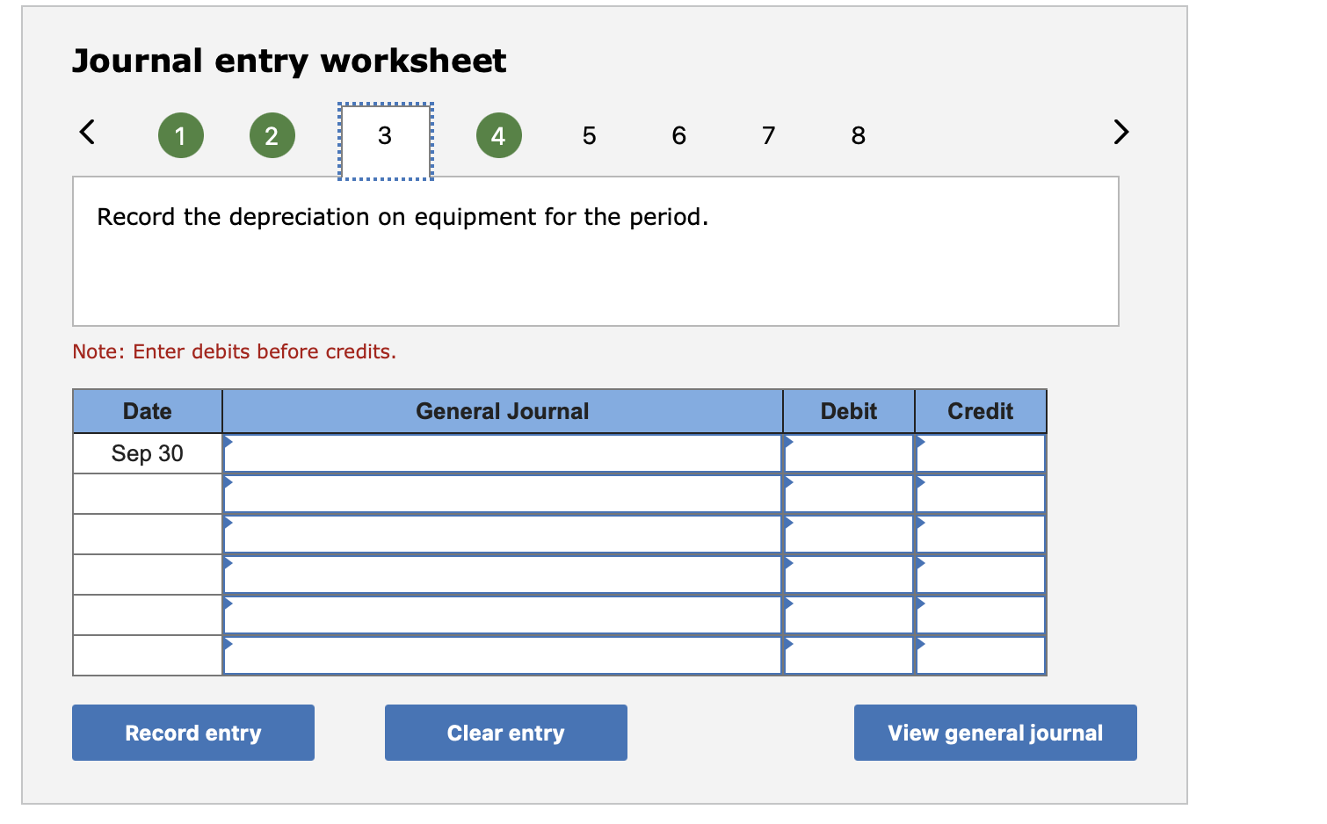Select completed entry 2 green circle

pos(272,134)
